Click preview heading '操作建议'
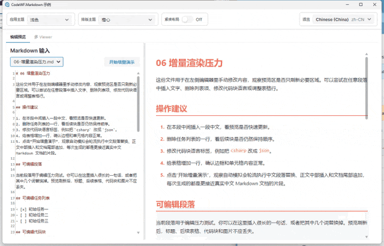This screenshot has width=384, height=246. [172, 109]
